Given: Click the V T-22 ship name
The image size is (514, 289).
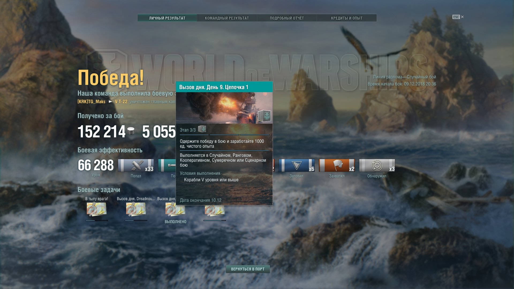Looking at the screenshot, I should tap(121, 102).
